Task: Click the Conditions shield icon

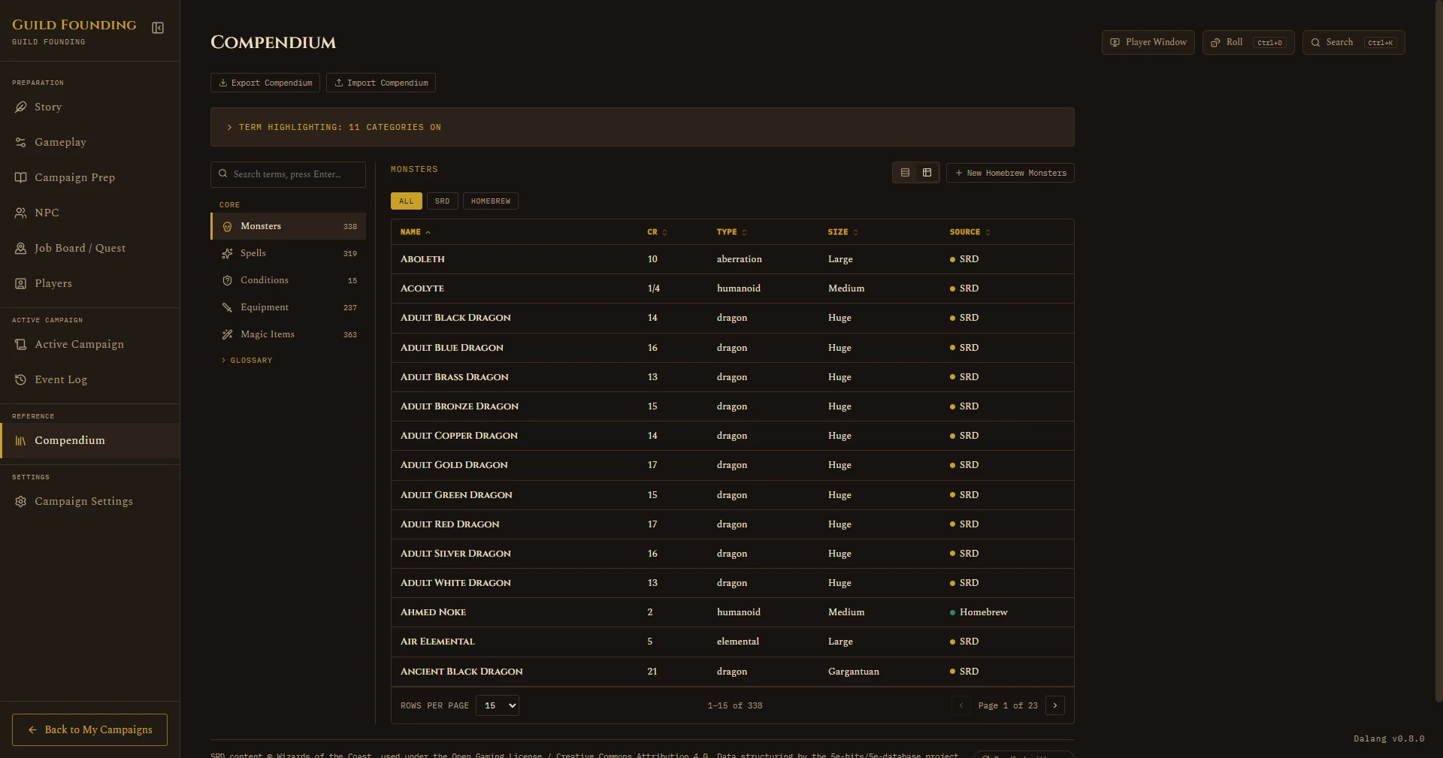Action: point(227,280)
